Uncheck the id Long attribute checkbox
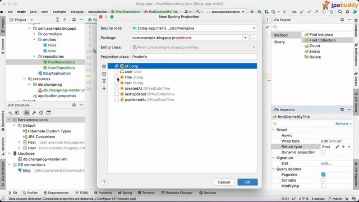Screen dimensions: 359x202 click(117, 66)
